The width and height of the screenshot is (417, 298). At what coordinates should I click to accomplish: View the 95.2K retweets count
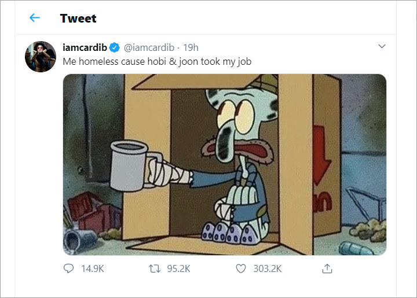point(178,269)
